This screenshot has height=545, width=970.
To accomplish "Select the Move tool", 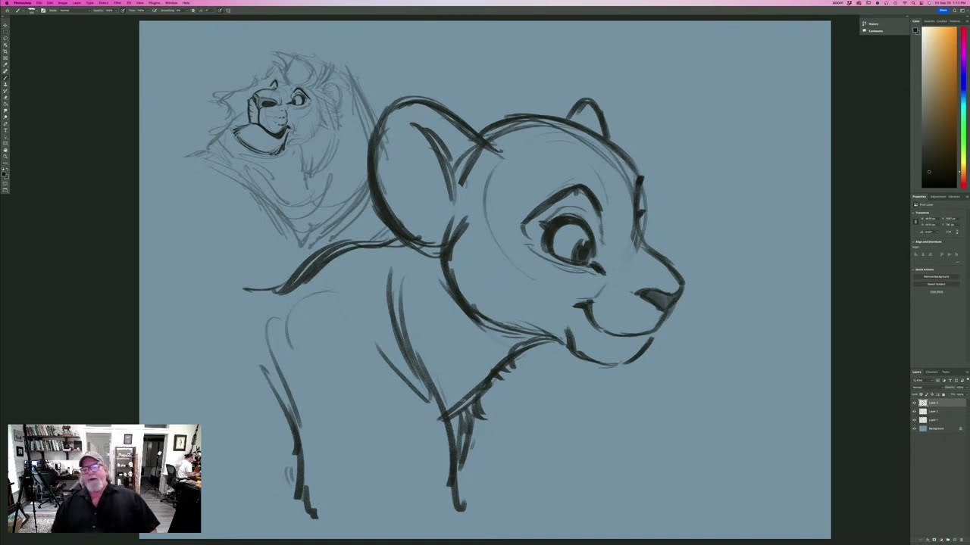I will click(5, 24).
